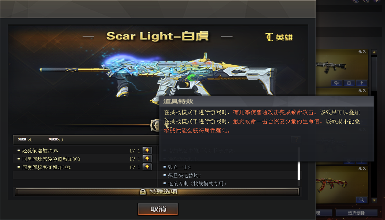This screenshot has height=220, width=385.
Task: Click the 取消 cancel button
Action: [158, 209]
